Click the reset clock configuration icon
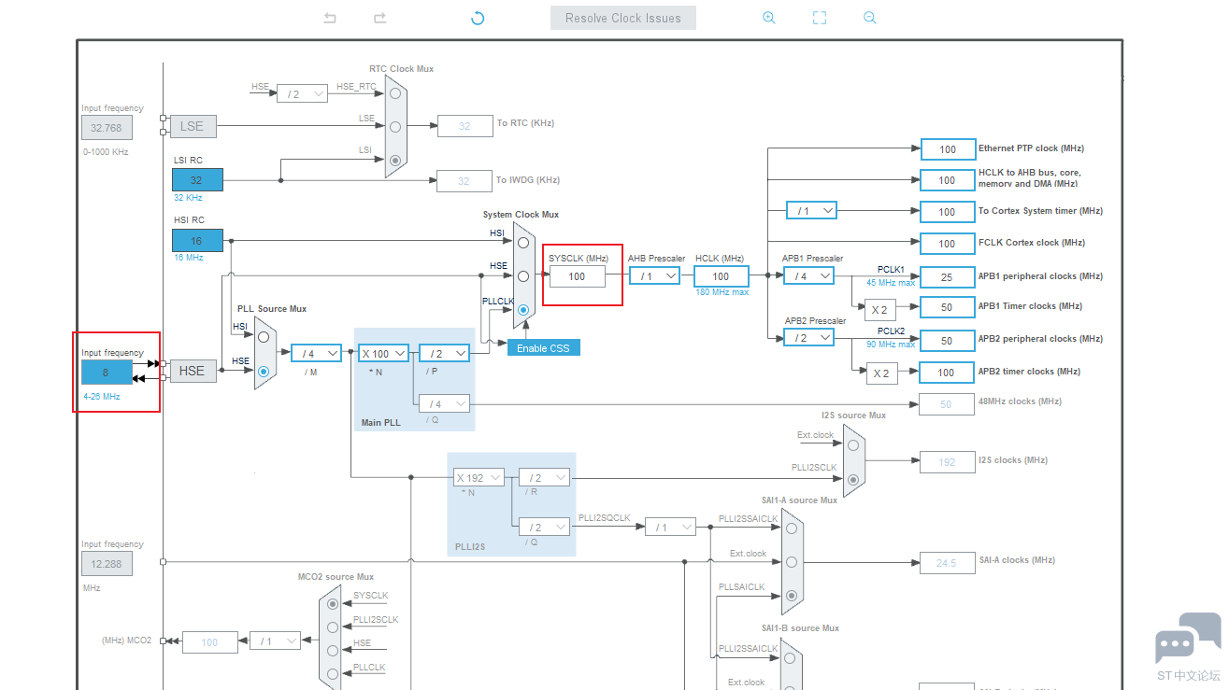The image size is (1229, 690). tap(478, 18)
